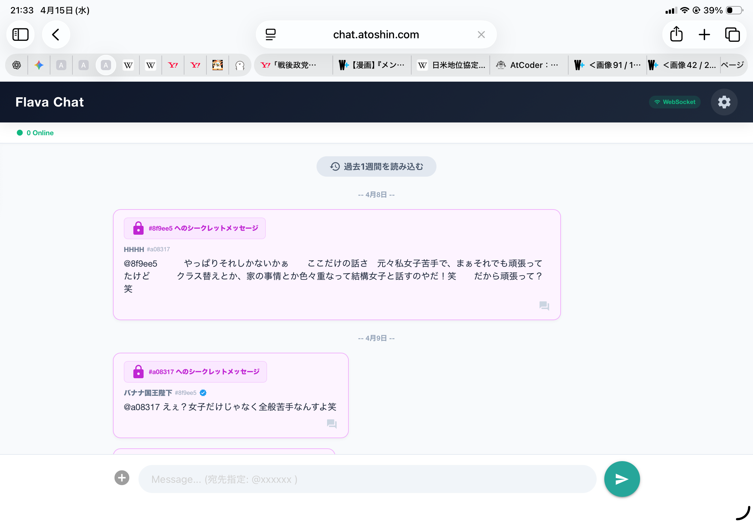Tap the Safari share icon
Image resolution: width=753 pixels, height=523 pixels.
[x=676, y=34]
